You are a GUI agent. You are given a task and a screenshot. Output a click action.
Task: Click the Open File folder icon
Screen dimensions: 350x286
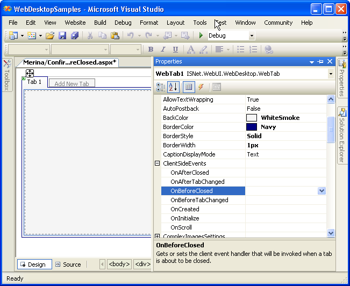click(x=49, y=35)
